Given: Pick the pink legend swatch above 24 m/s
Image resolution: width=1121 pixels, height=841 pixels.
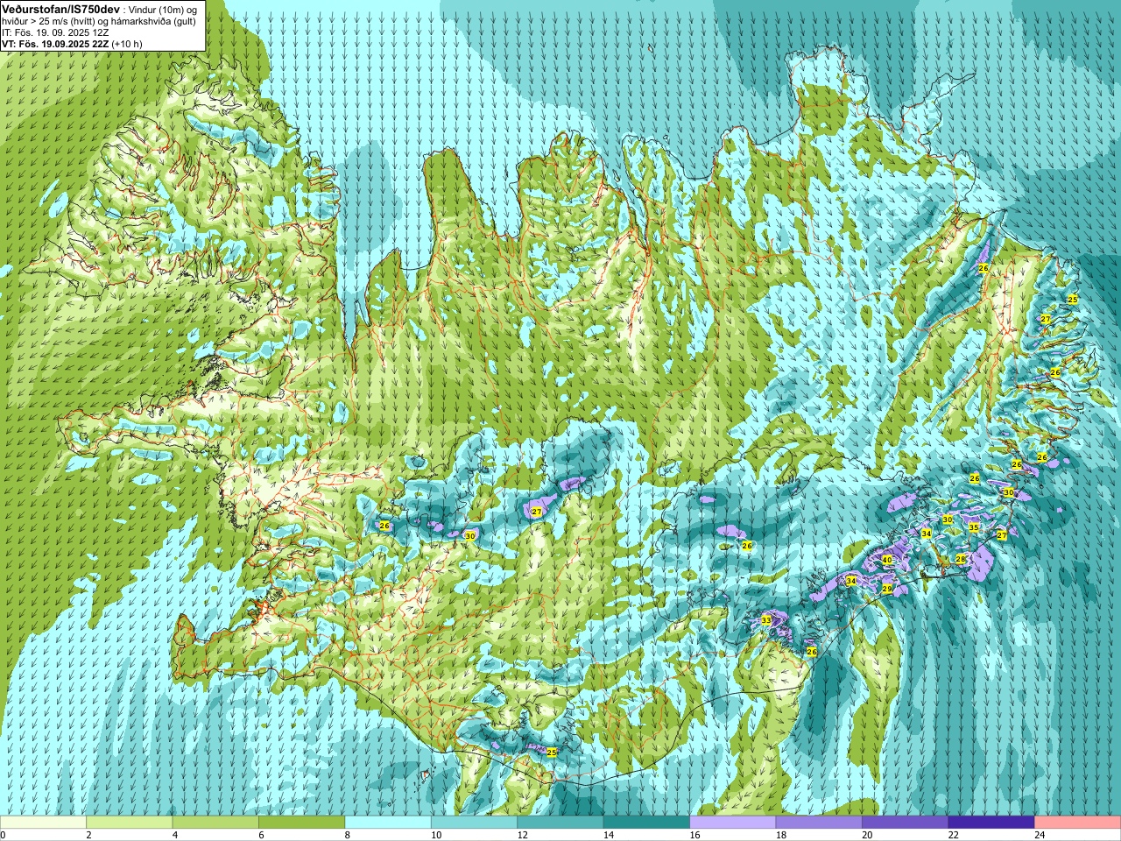Looking at the screenshot, I should coord(1078,823).
